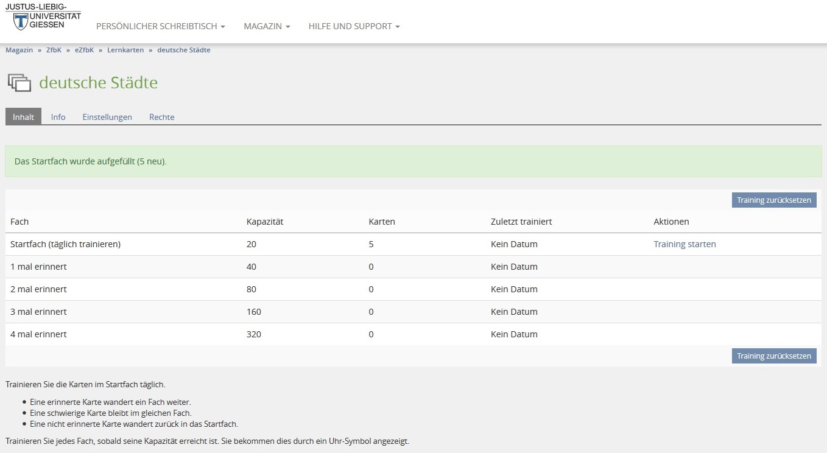This screenshot has width=827, height=453.
Task: Open the Persönlicher Schreibtisch dropdown menu
Action: [161, 27]
